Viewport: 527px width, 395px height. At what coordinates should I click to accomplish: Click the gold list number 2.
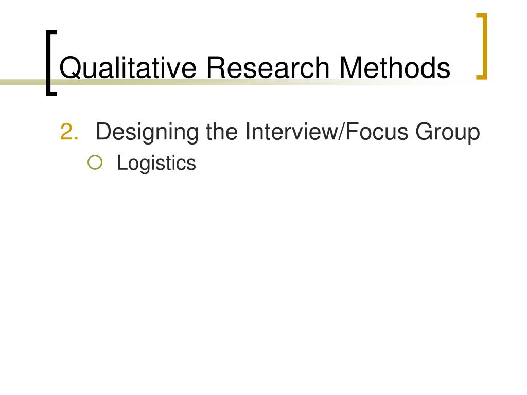69,131
